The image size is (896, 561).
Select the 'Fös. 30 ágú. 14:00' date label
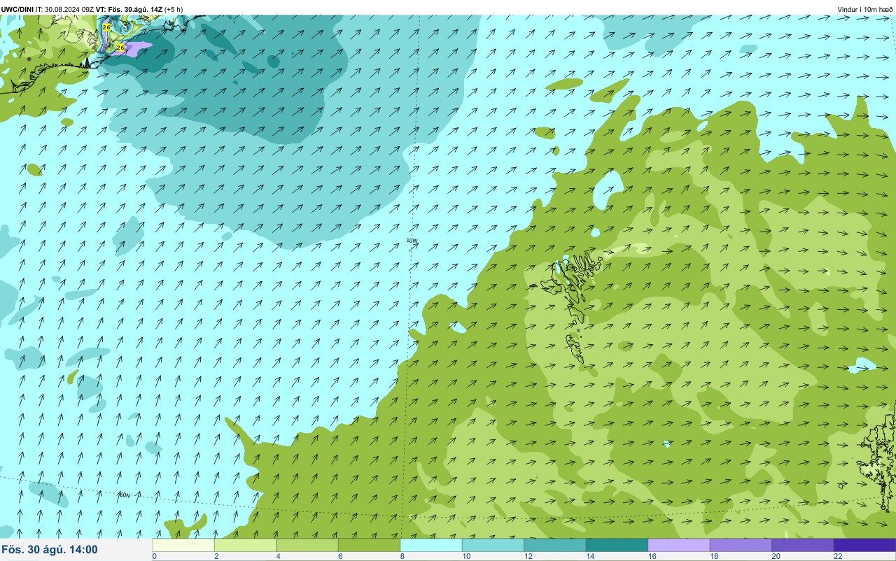point(50,550)
